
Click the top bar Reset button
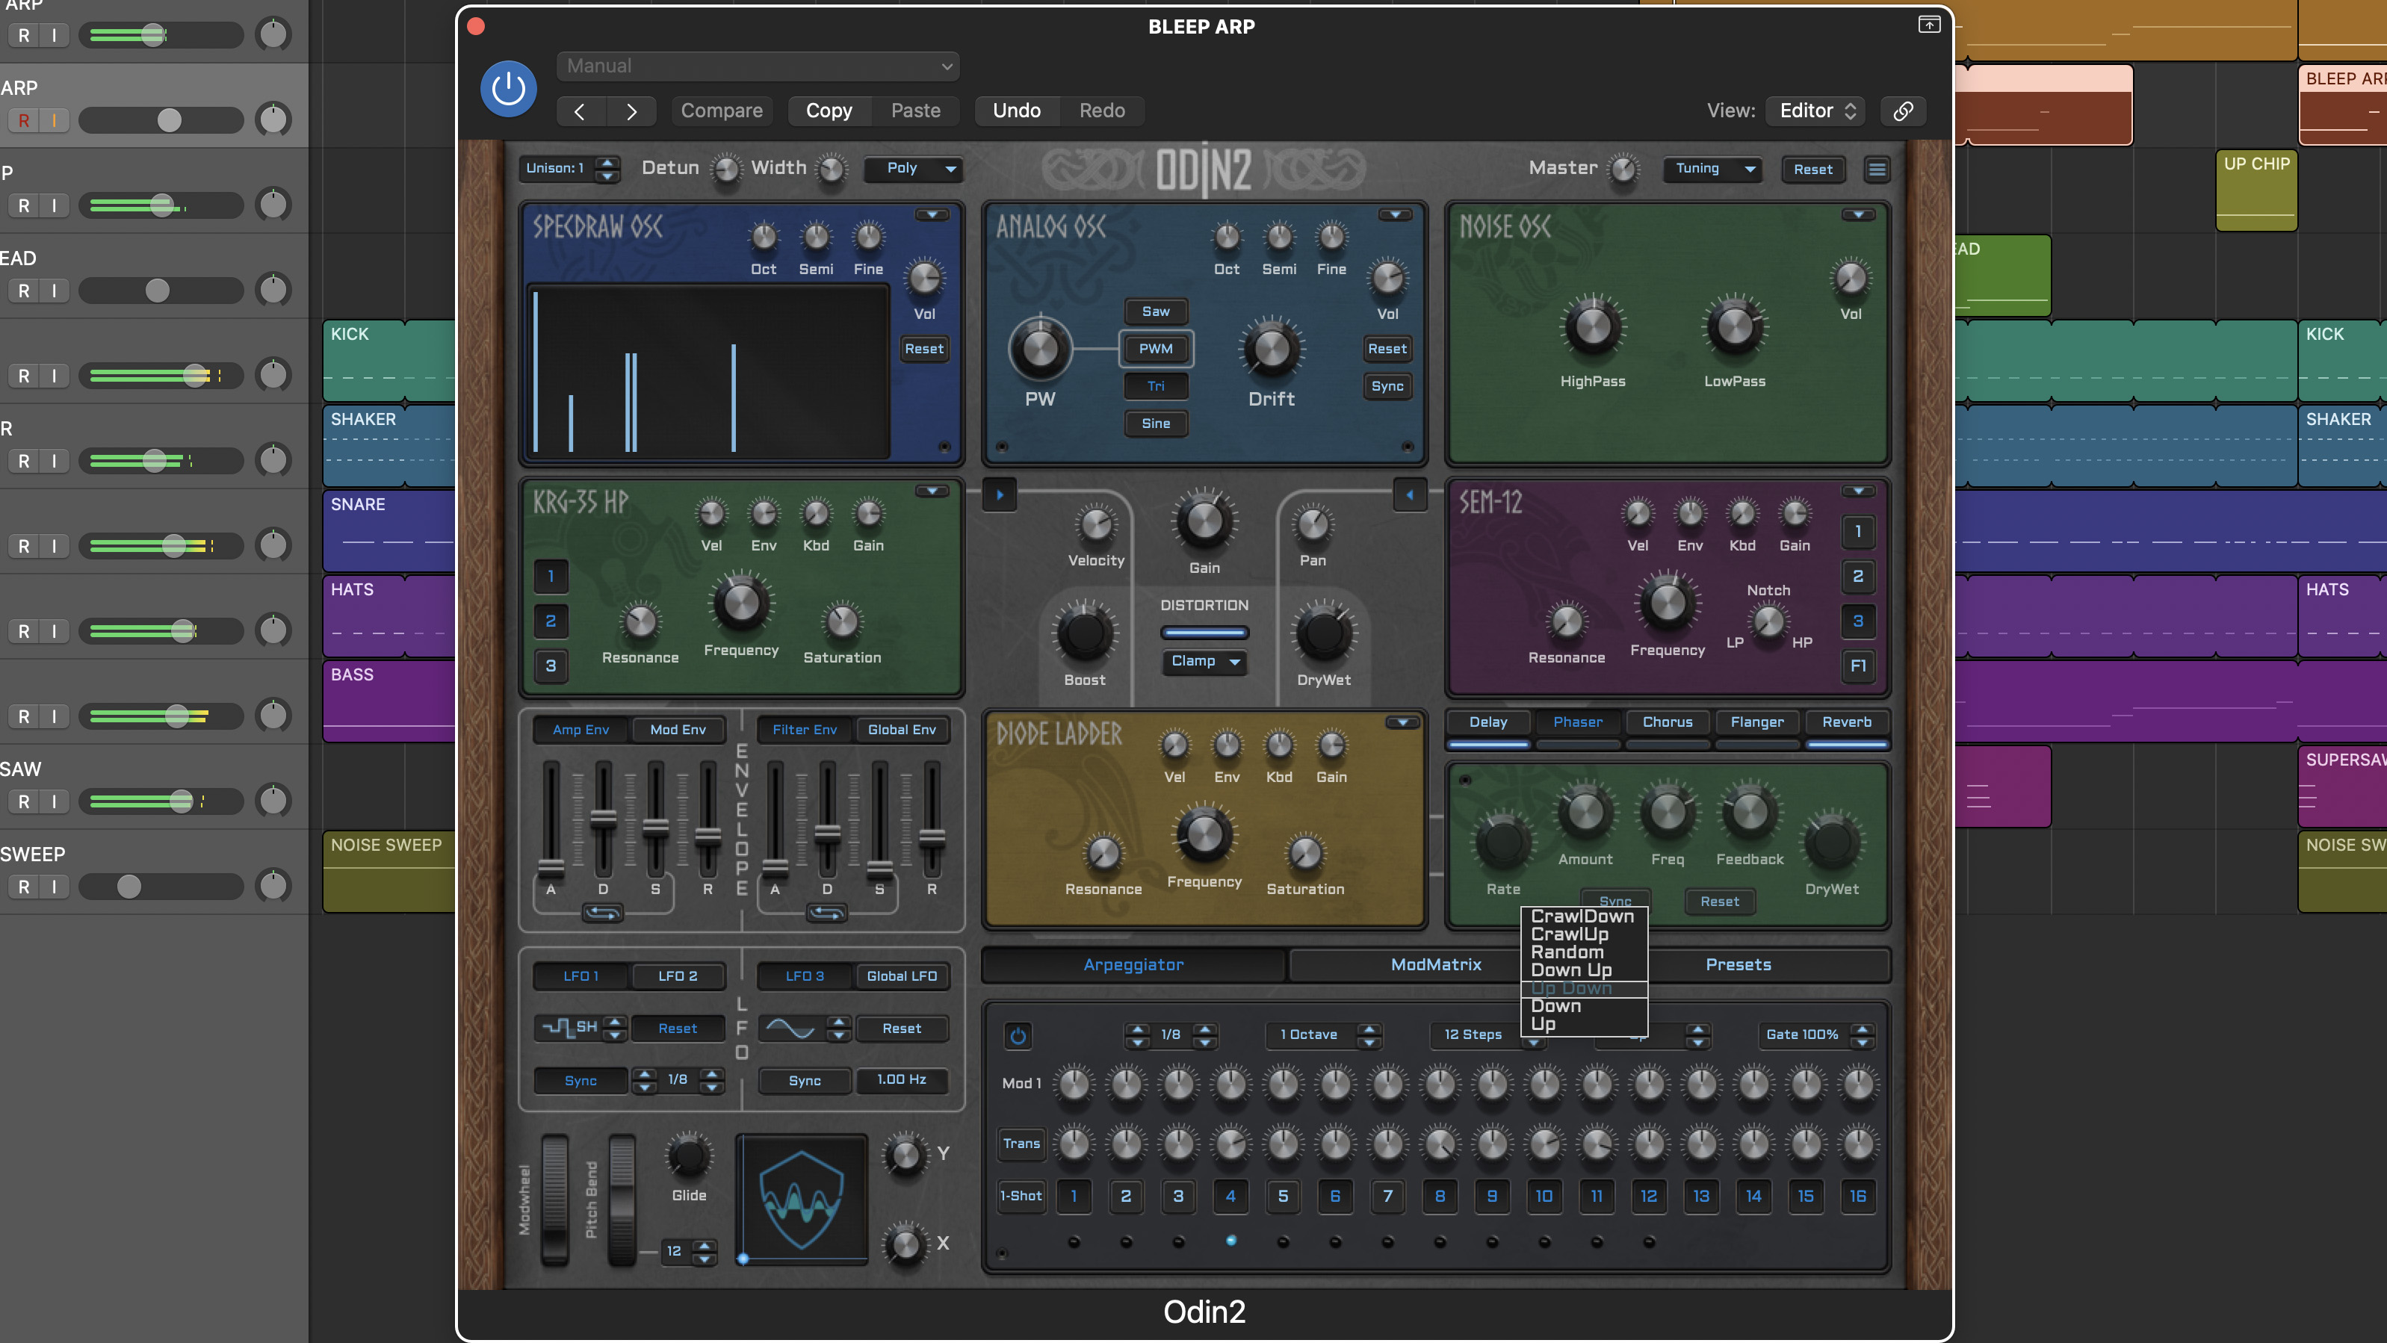tap(1812, 169)
